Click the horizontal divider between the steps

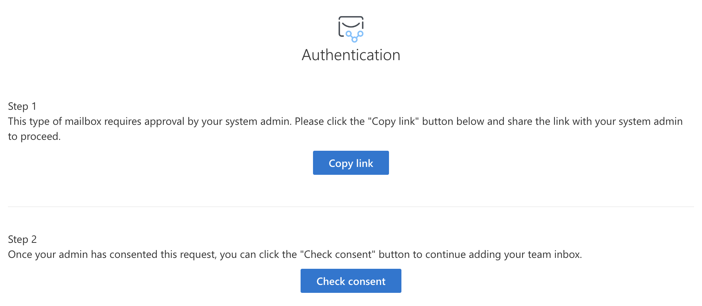[x=351, y=207]
